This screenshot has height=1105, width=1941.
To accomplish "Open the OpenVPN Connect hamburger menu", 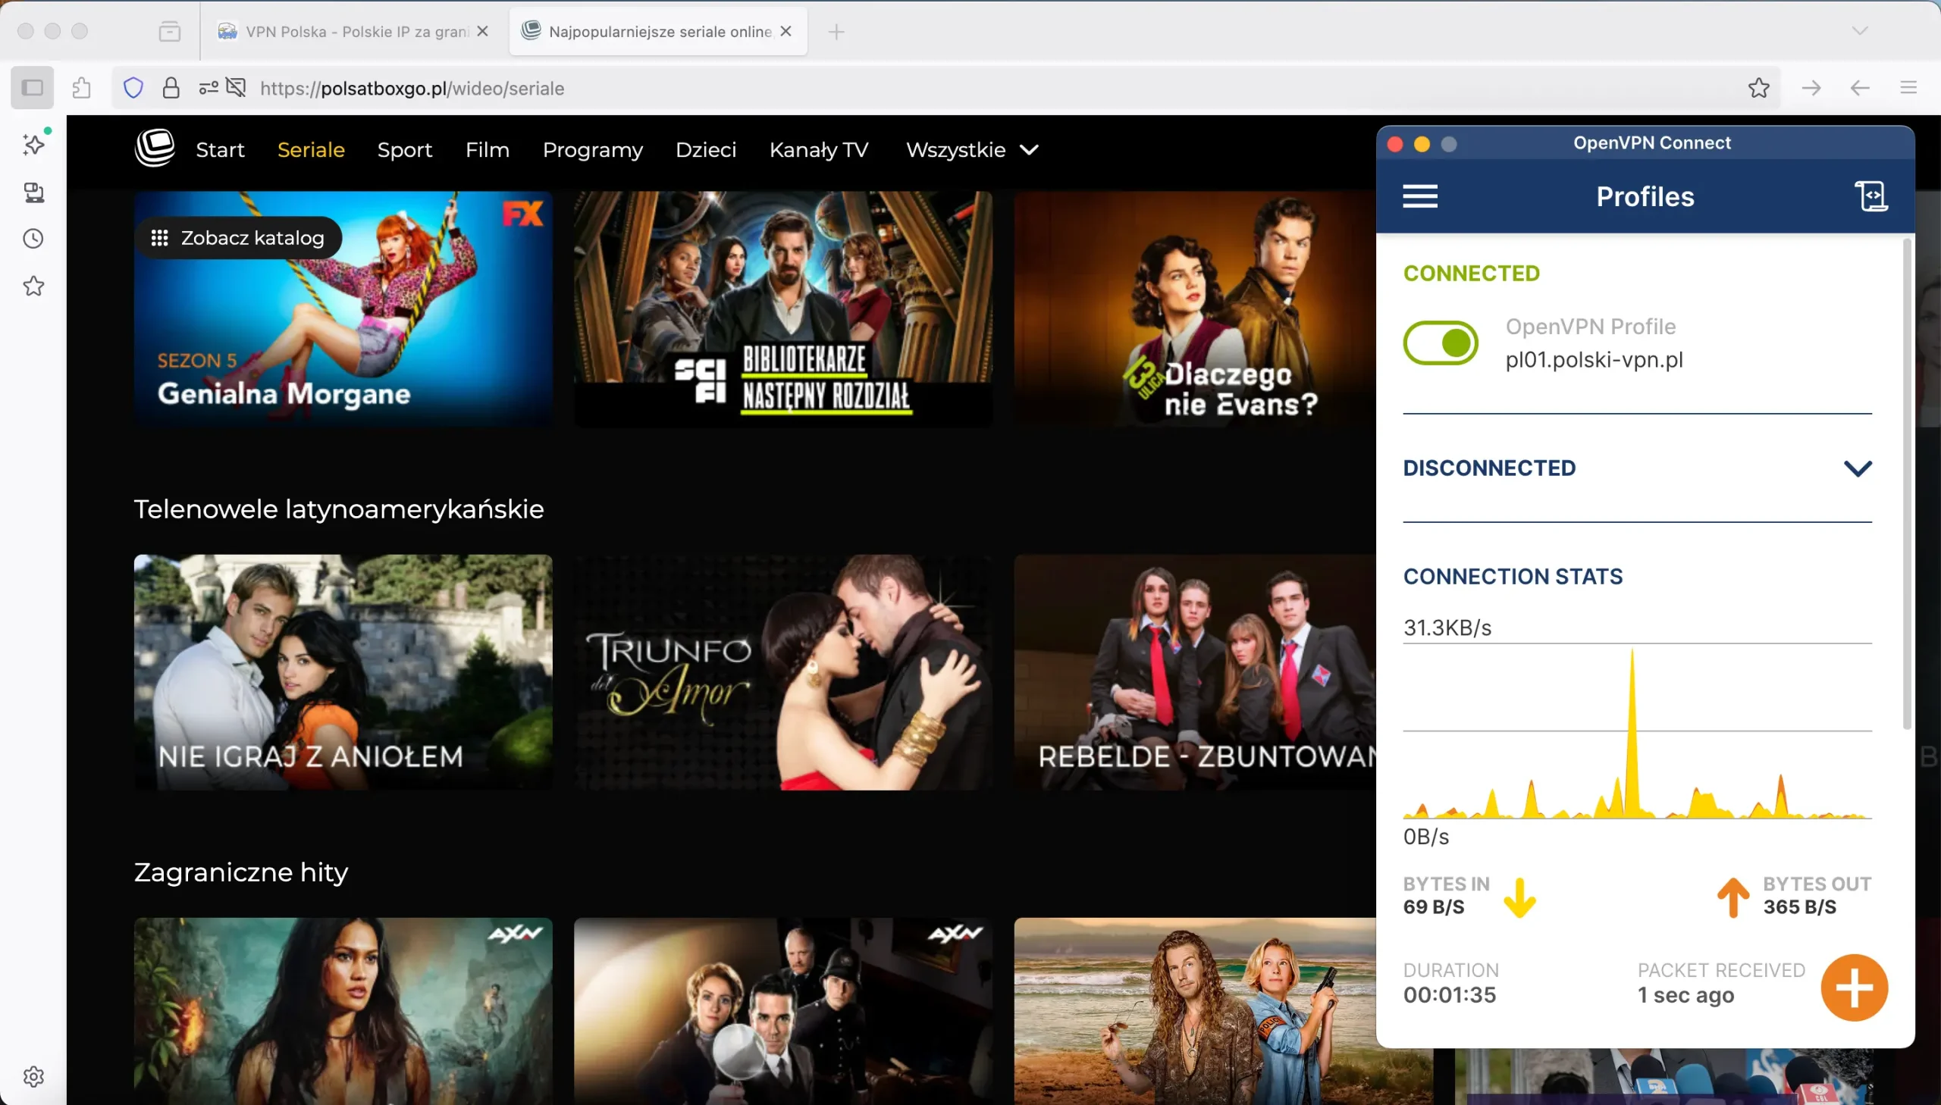I will (1419, 195).
